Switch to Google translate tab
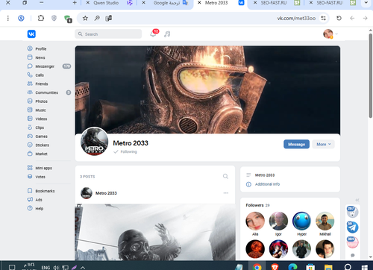The width and height of the screenshot is (373, 270). pos(166,3)
